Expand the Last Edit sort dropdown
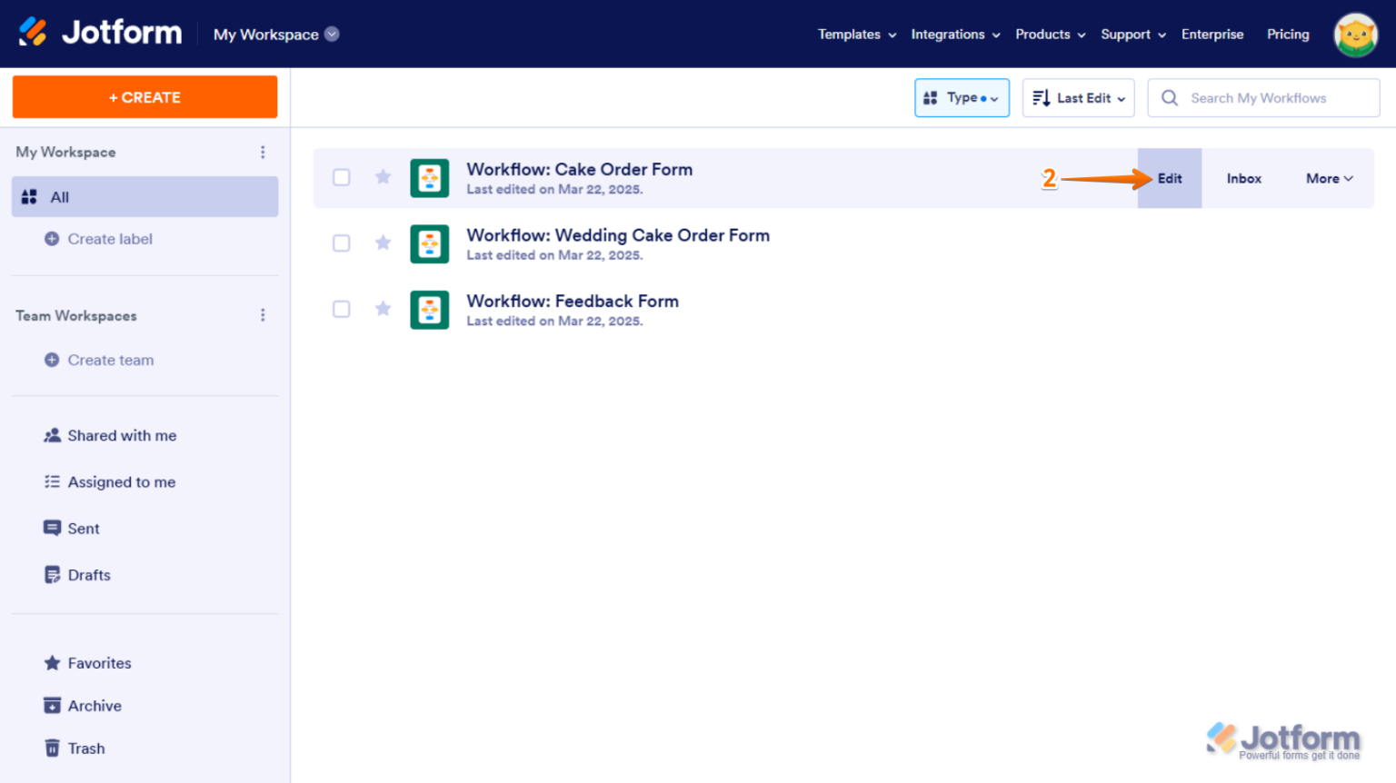The image size is (1396, 783). tap(1078, 97)
